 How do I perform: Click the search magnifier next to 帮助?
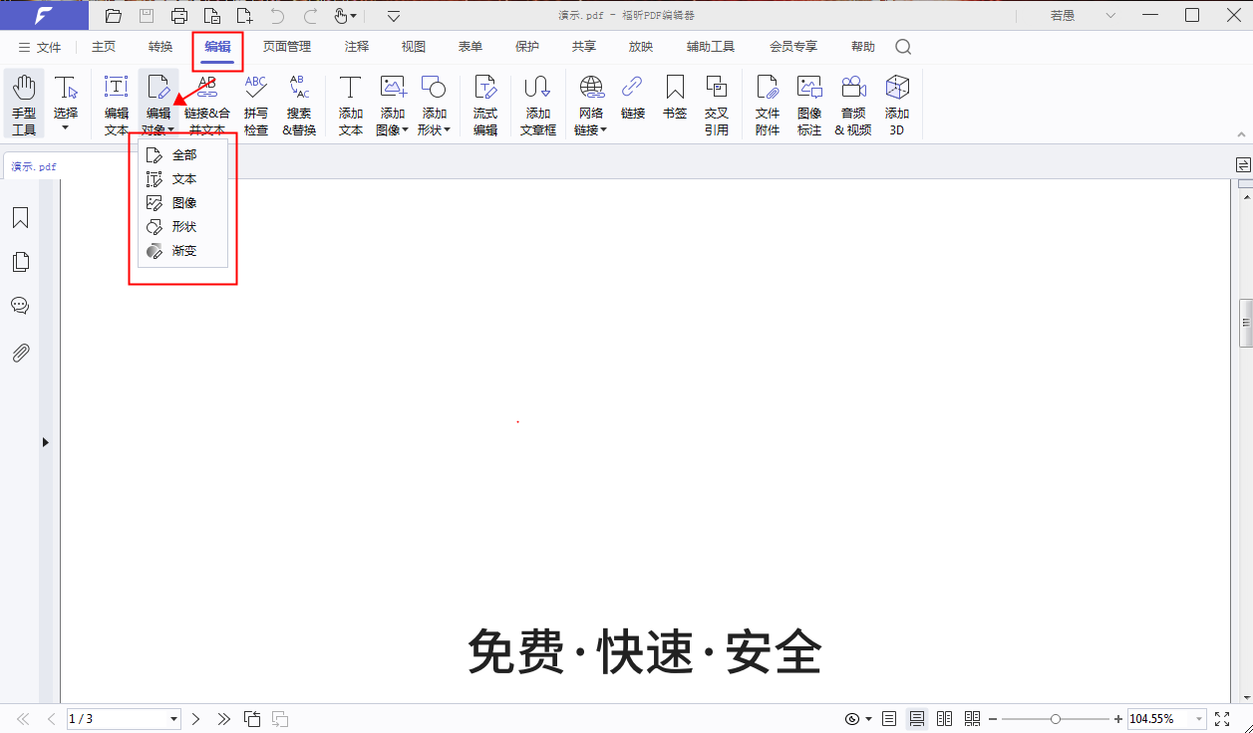tap(902, 46)
